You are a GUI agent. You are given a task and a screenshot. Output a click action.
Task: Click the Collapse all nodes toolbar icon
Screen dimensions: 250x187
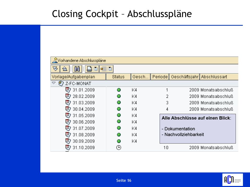click(65, 69)
